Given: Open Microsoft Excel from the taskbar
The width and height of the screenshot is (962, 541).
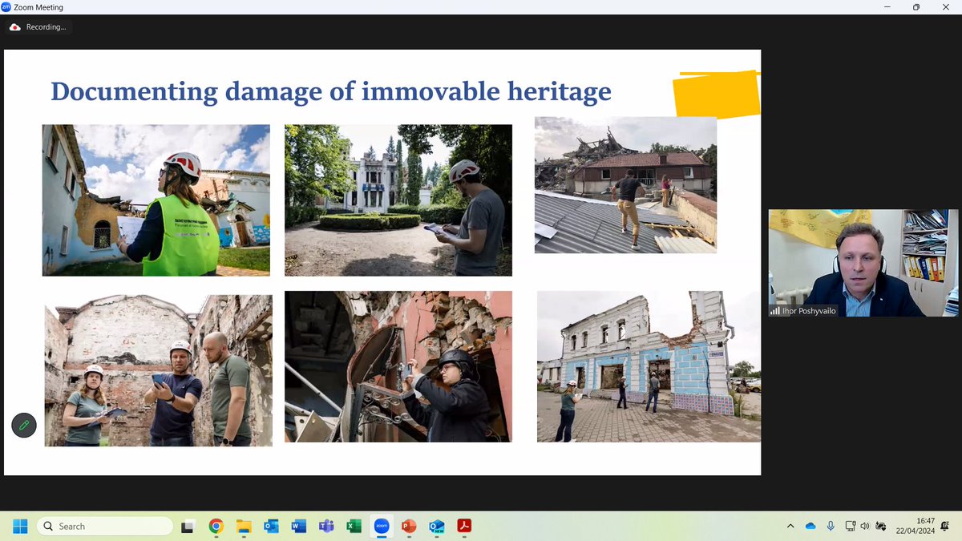Looking at the screenshot, I should [354, 526].
